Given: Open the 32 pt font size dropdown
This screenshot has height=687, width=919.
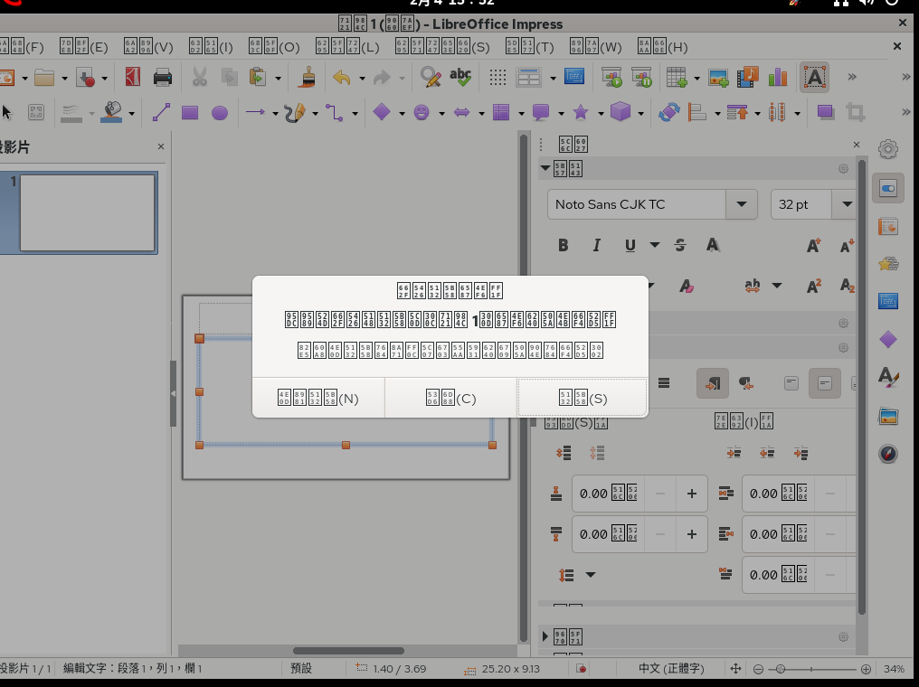Looking at the screenshot, I should click(x=848, y=204).
